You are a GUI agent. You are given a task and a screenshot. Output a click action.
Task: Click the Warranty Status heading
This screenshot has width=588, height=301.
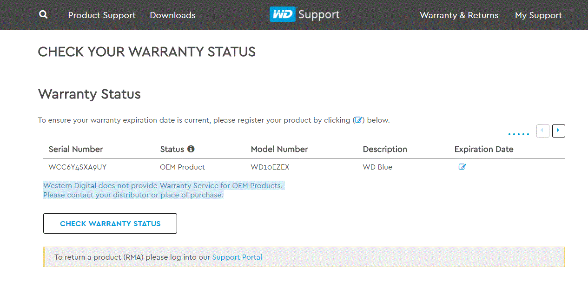coord(89,94)
